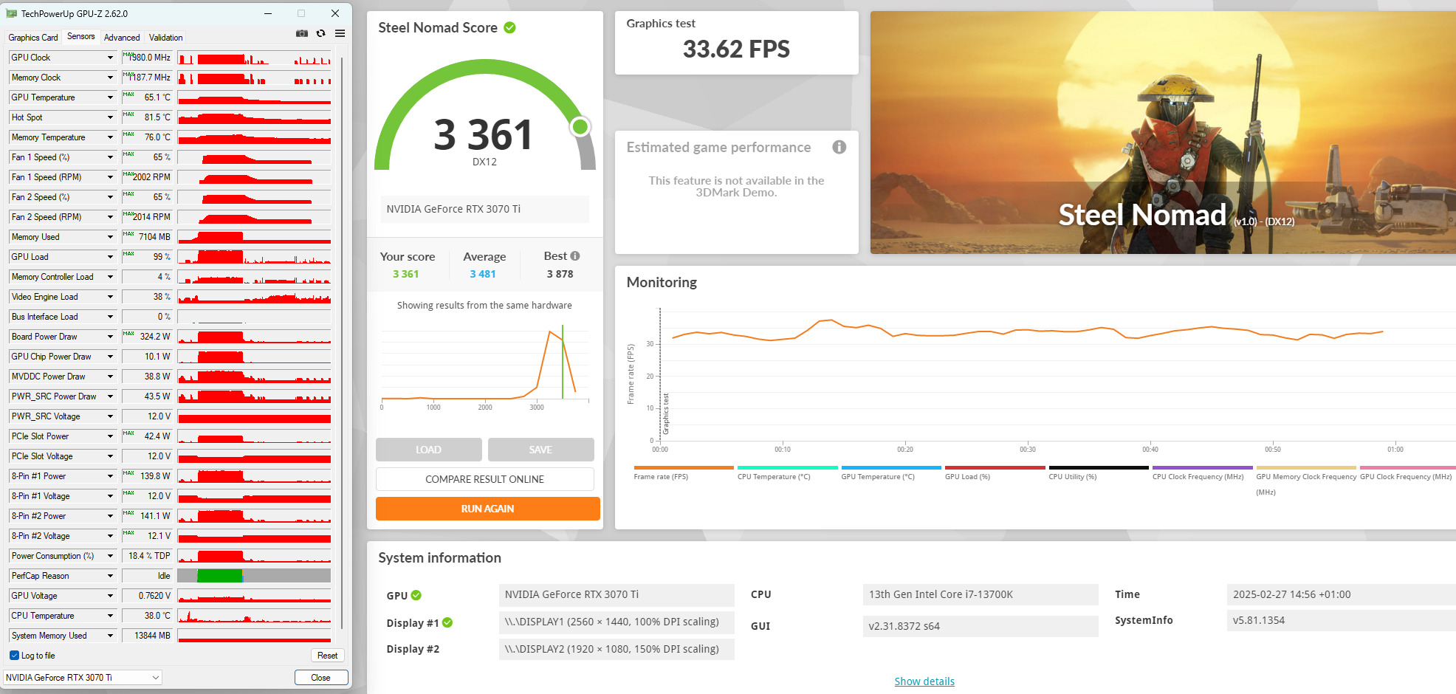Click the 3 361 score in the gauge
Viewport: 1456px width, 694px height.
click(x=483, y=134)
